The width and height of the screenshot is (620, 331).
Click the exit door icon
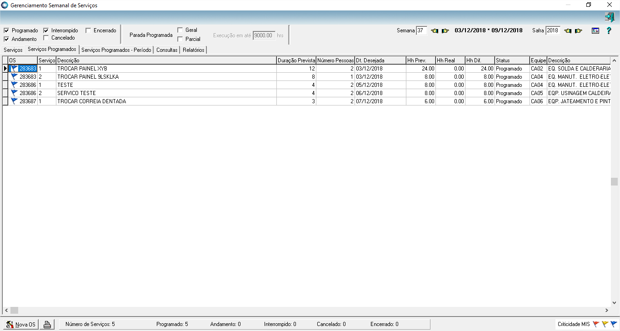pos(610,17)
